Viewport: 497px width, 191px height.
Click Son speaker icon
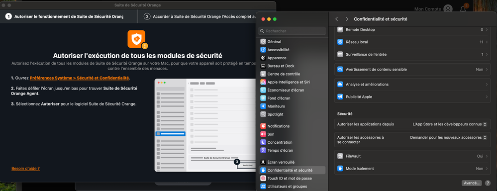tap(263, 134)
